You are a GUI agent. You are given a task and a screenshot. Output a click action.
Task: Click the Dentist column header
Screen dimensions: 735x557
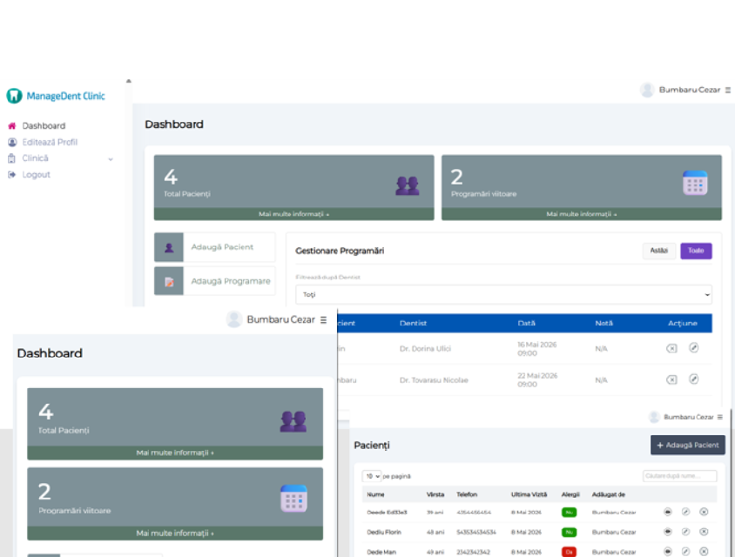coord(413,323)
